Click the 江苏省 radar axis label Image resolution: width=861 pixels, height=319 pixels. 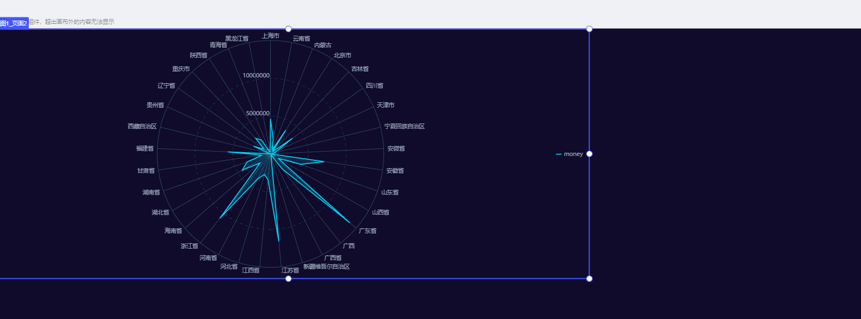pos(290,270)
